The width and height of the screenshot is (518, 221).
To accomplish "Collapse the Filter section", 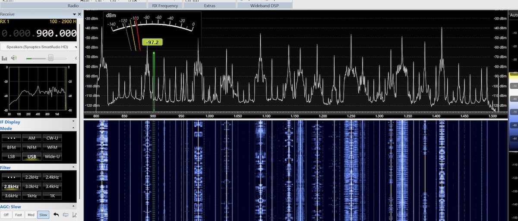I will (x=73, y=168).
